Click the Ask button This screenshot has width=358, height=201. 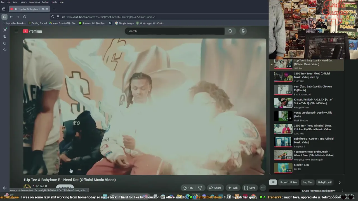233,188
